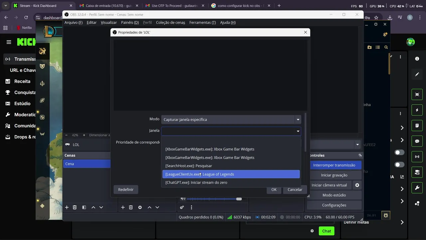This screenshot has width=426, height=240.
Task: Open Chrome tab search dropdown
Action: tap(6, 6)
